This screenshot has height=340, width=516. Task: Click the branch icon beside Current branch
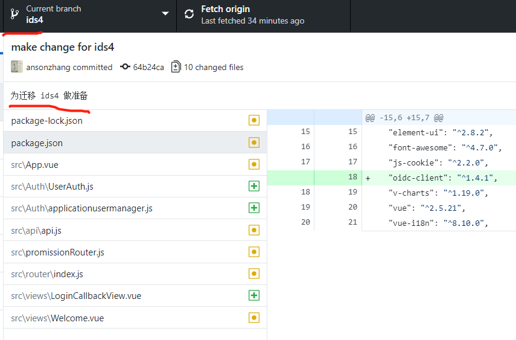[14, 14]
